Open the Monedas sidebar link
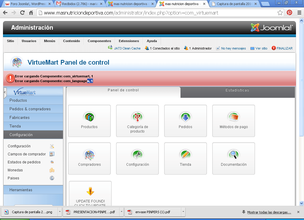The image size is (304, 220). tap(15, 170)
